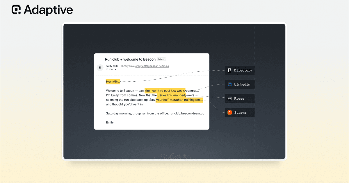
Task: Click the LinkedIn logo icon
Action: tap(230, 85)
